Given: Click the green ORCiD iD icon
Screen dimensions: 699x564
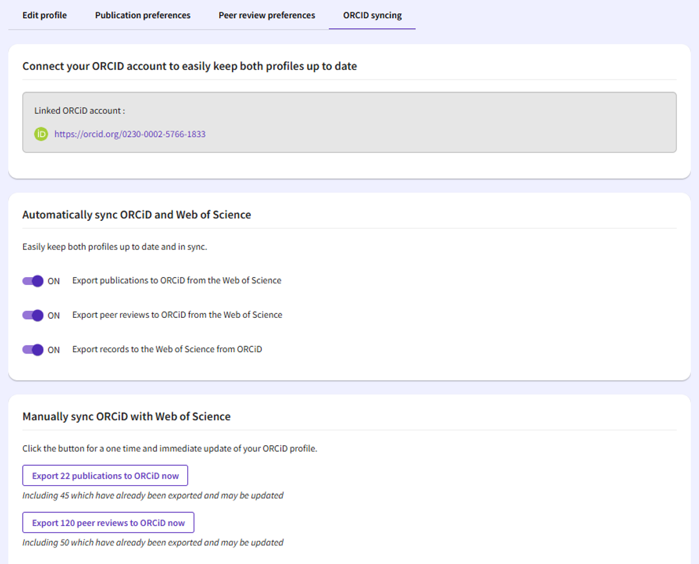Looking at the screenshot, I should click(40, 134).
